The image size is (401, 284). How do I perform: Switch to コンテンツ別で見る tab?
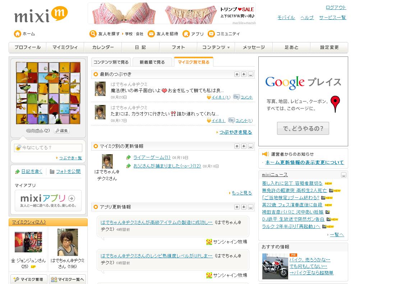(111, 62)
